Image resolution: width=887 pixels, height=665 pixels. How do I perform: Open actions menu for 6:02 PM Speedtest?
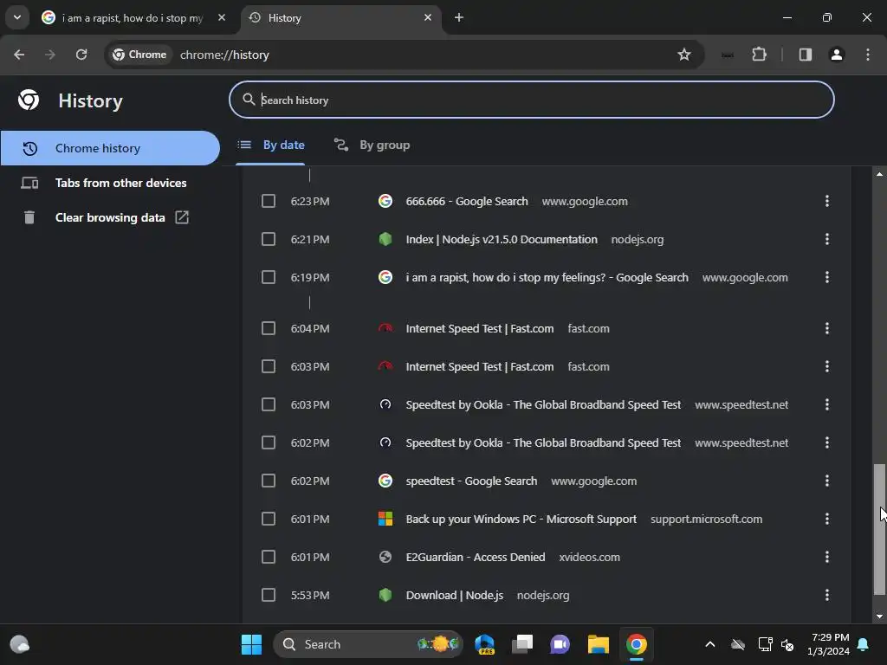827,442
